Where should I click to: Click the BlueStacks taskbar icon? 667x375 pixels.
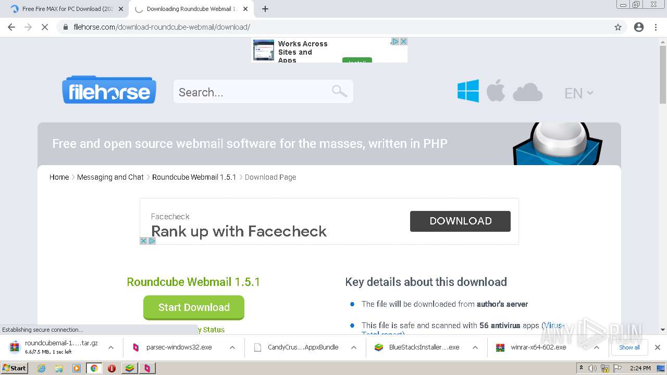[129, 368]
